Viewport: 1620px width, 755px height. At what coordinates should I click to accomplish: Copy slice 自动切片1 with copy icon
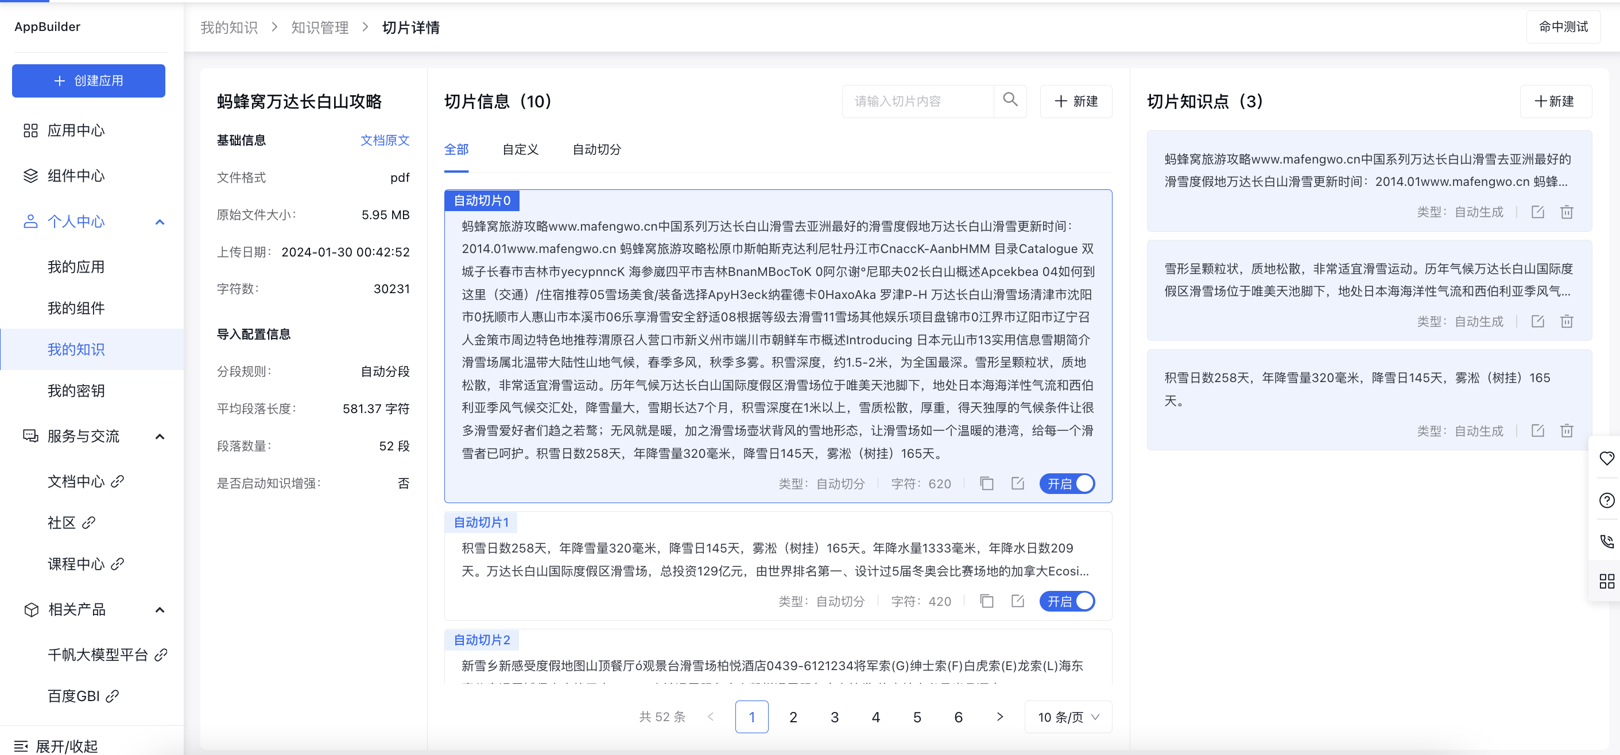click(987, 600)
